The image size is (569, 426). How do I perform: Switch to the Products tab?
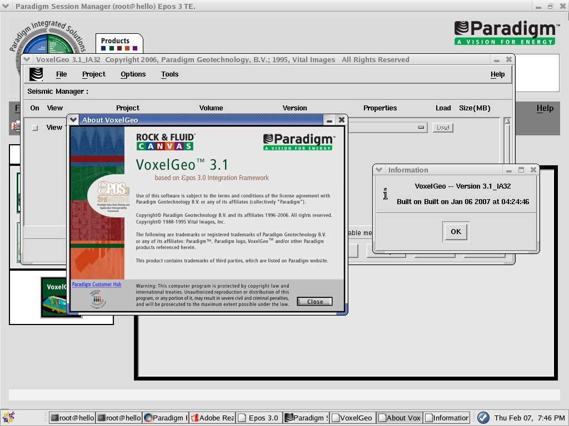pos(119,44)
